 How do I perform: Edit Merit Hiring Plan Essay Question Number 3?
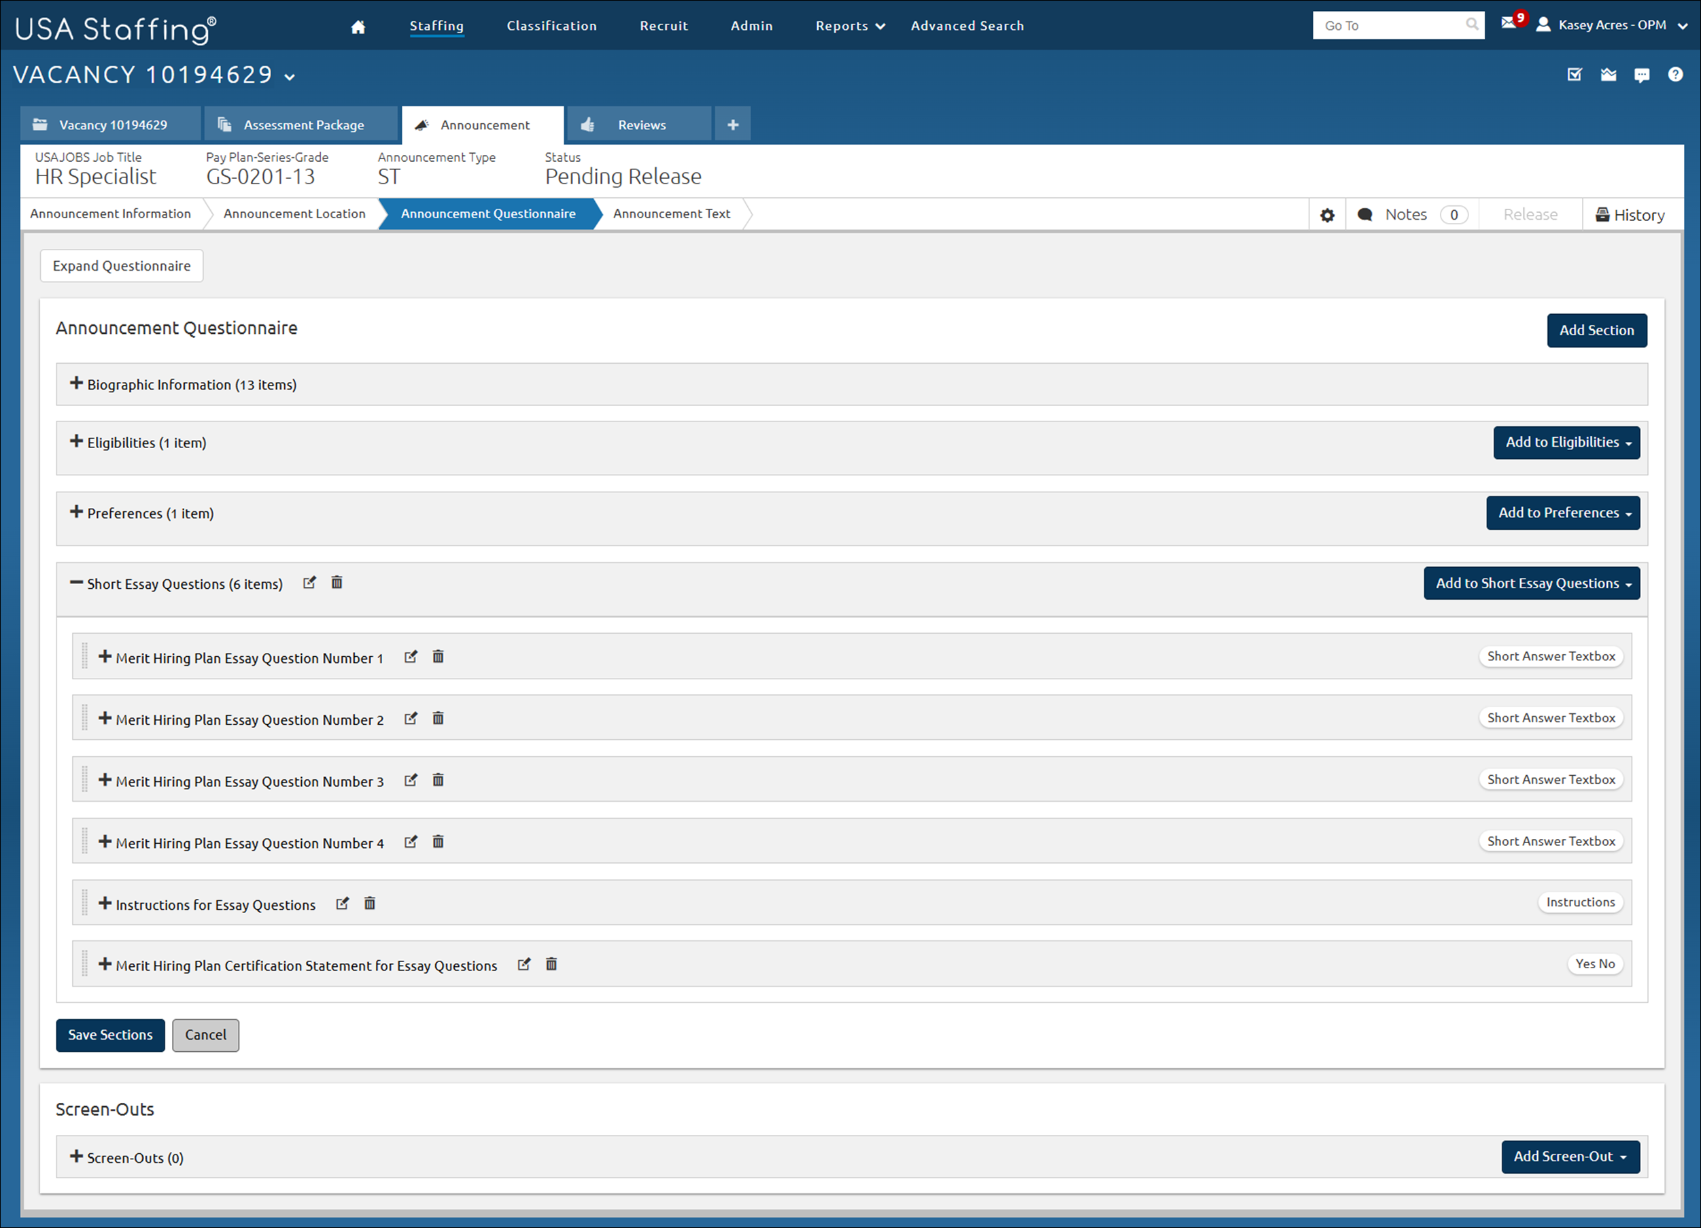(410, 780)
